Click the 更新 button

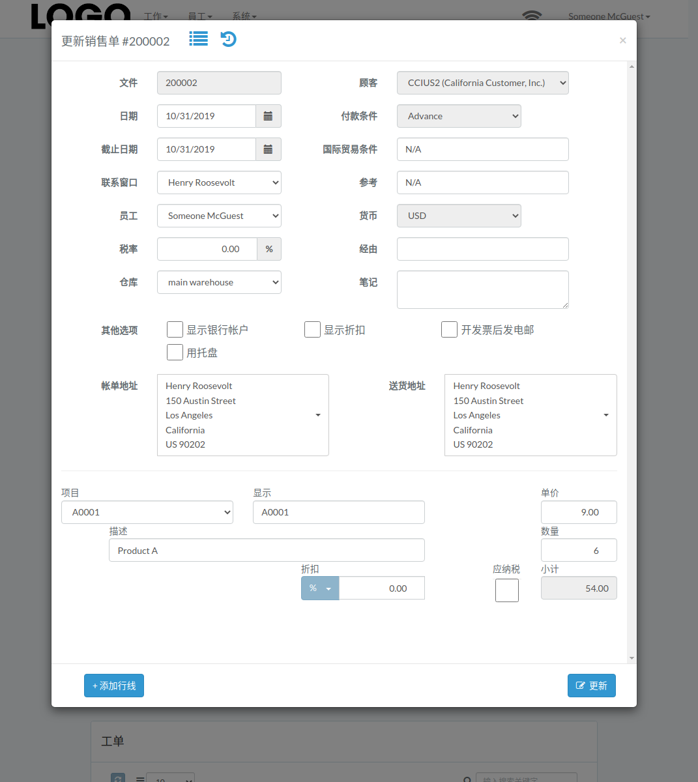(x=592, y=686)
